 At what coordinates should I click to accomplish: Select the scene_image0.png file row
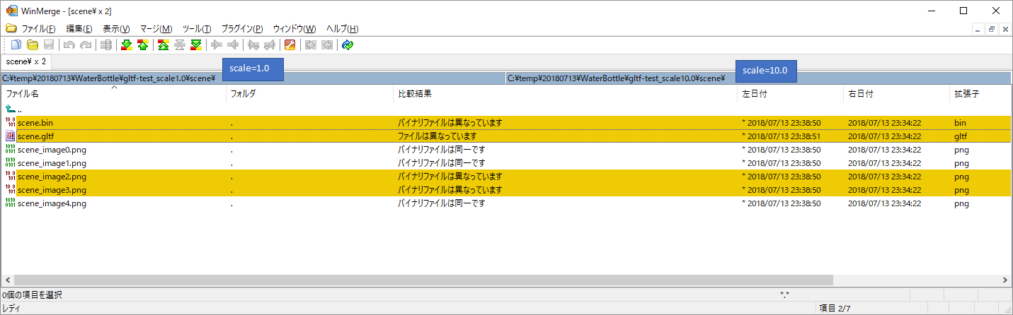506,149
